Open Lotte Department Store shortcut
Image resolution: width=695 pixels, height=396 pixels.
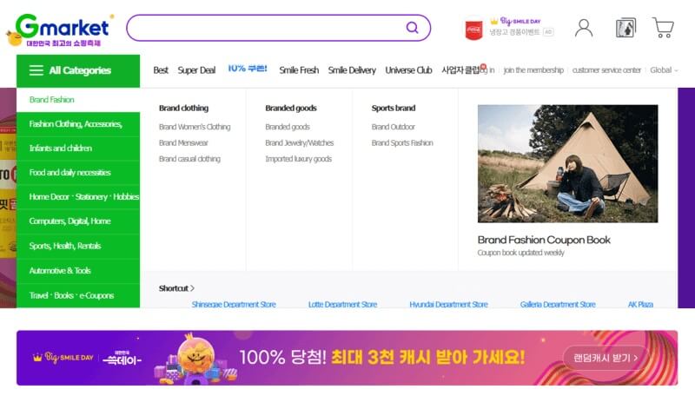(342, 305)
